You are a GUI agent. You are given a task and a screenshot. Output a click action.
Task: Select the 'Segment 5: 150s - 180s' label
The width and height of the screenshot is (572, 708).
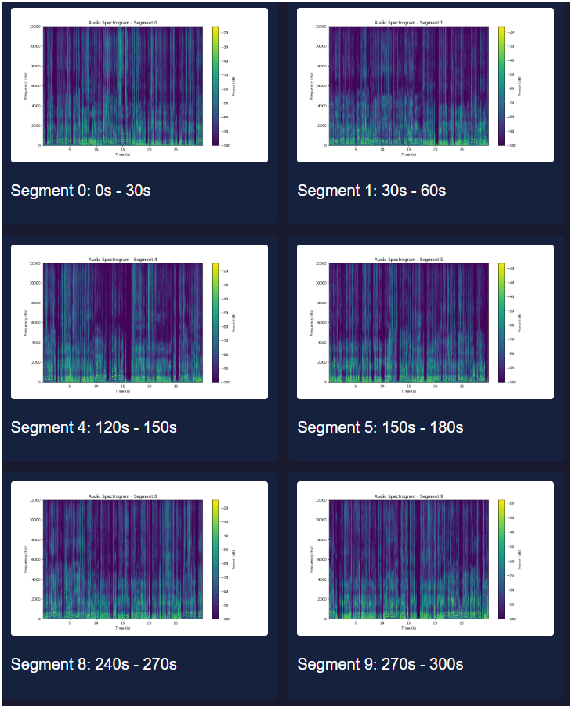click(380, 427)
